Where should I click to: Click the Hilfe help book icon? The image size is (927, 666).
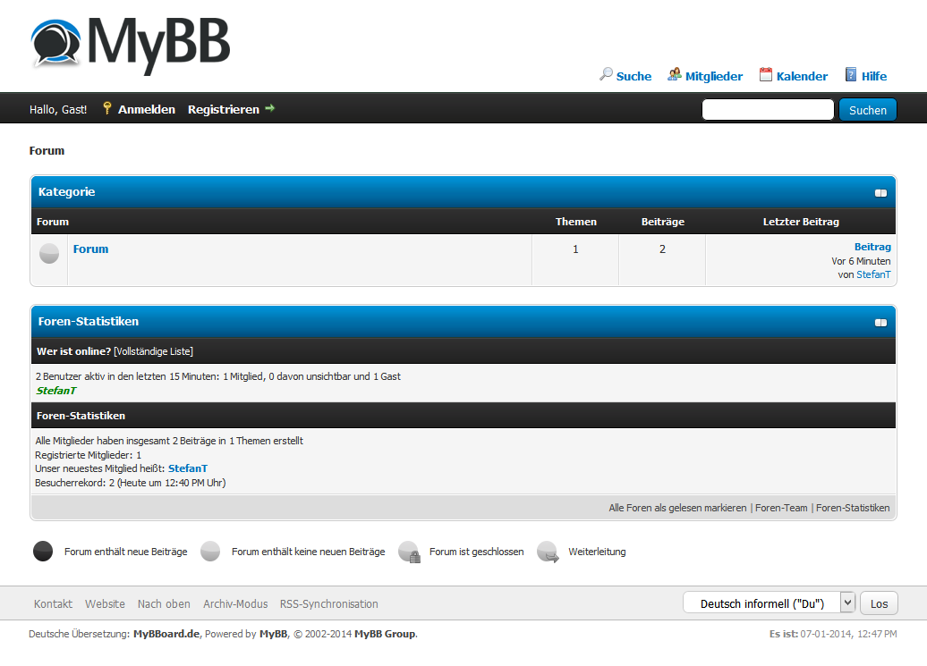[x=851, y=75]
